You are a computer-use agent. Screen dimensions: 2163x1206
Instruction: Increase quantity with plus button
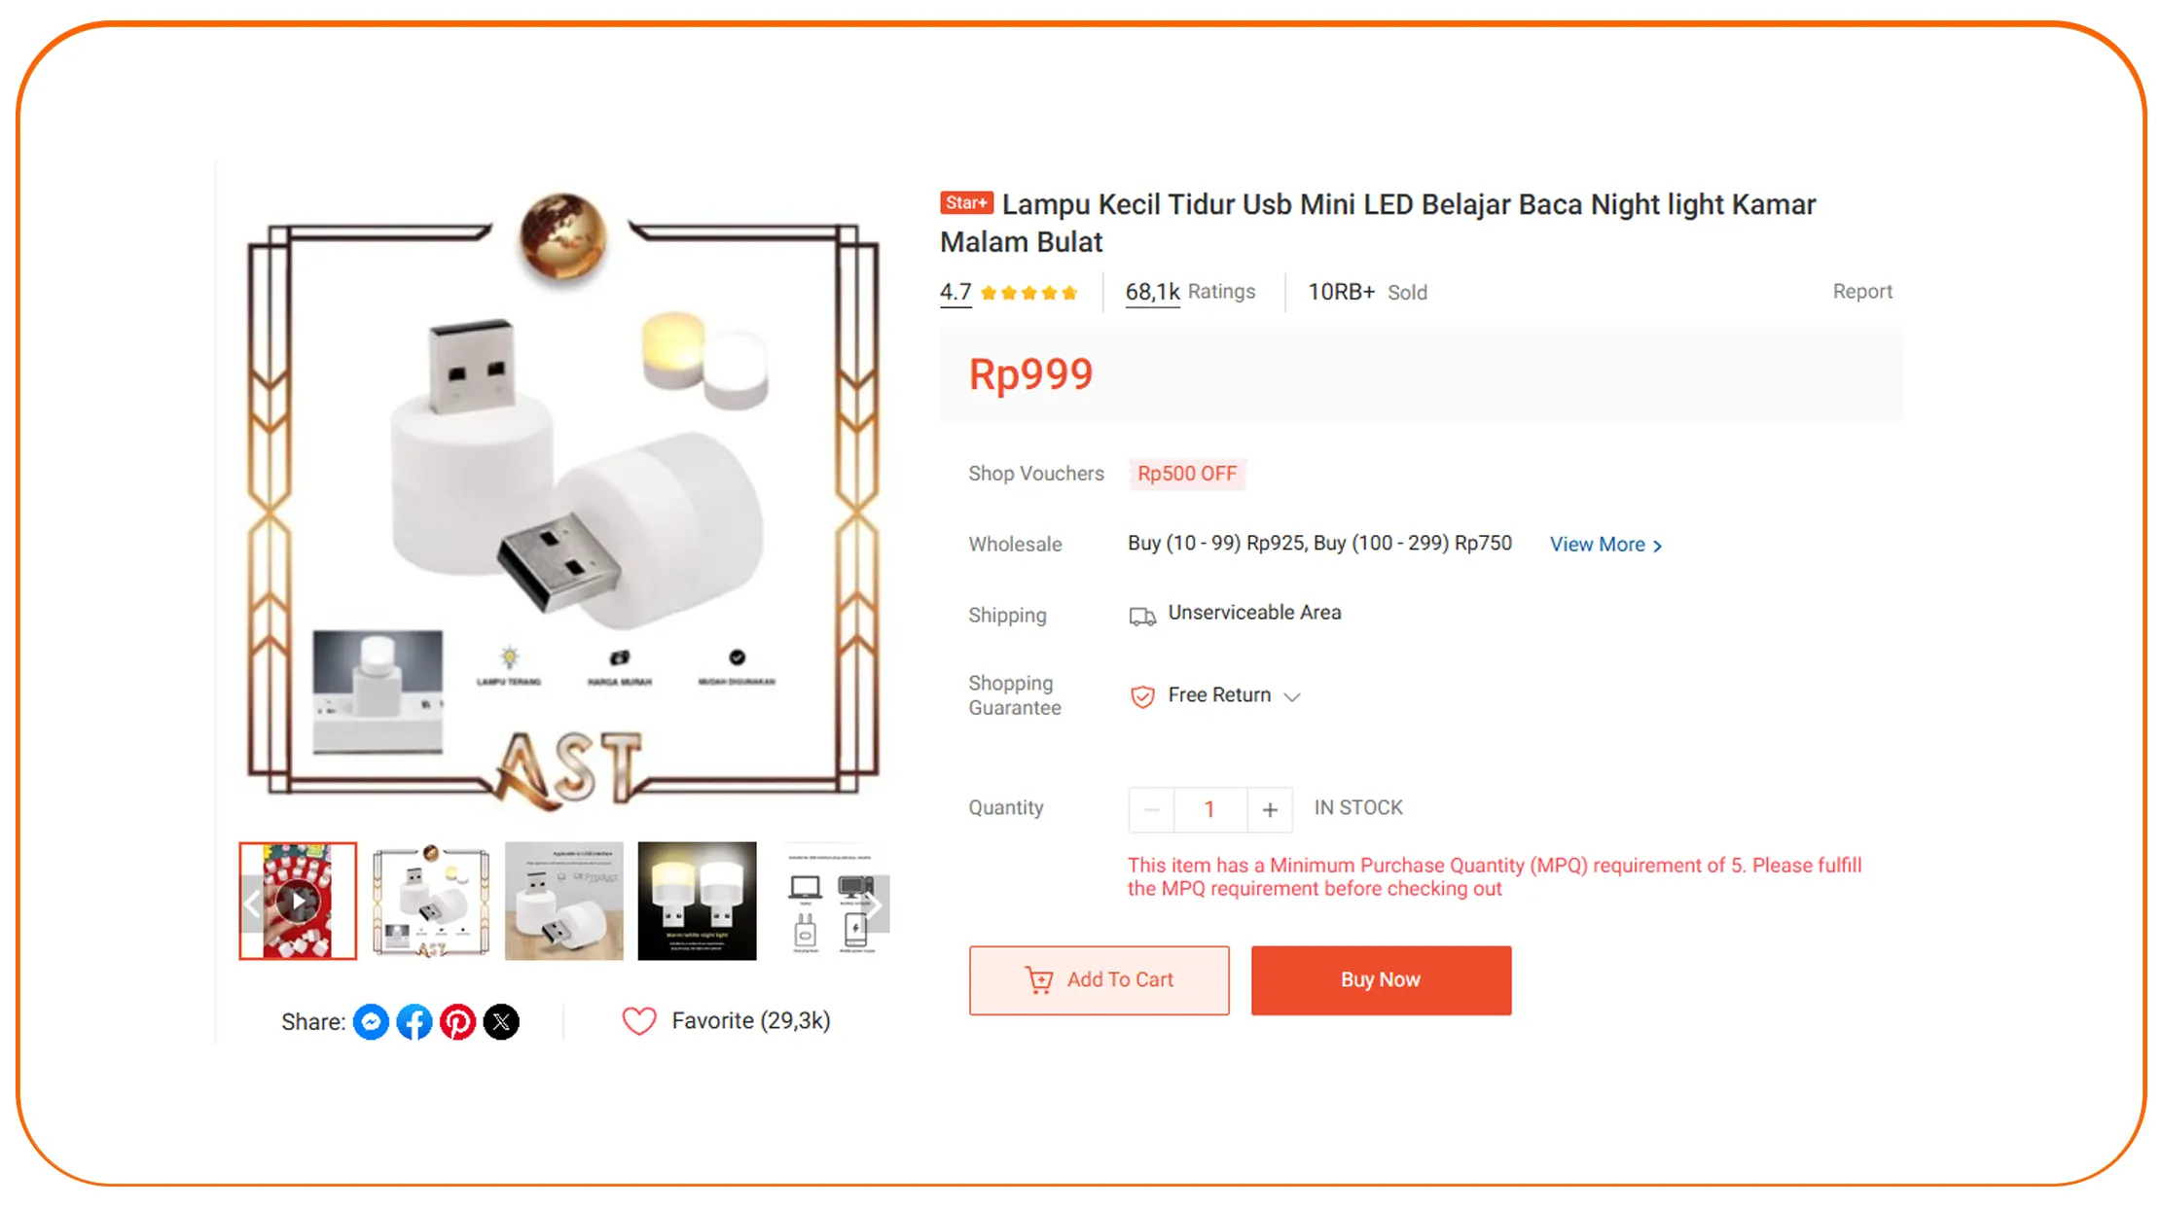pos(1270,809)
